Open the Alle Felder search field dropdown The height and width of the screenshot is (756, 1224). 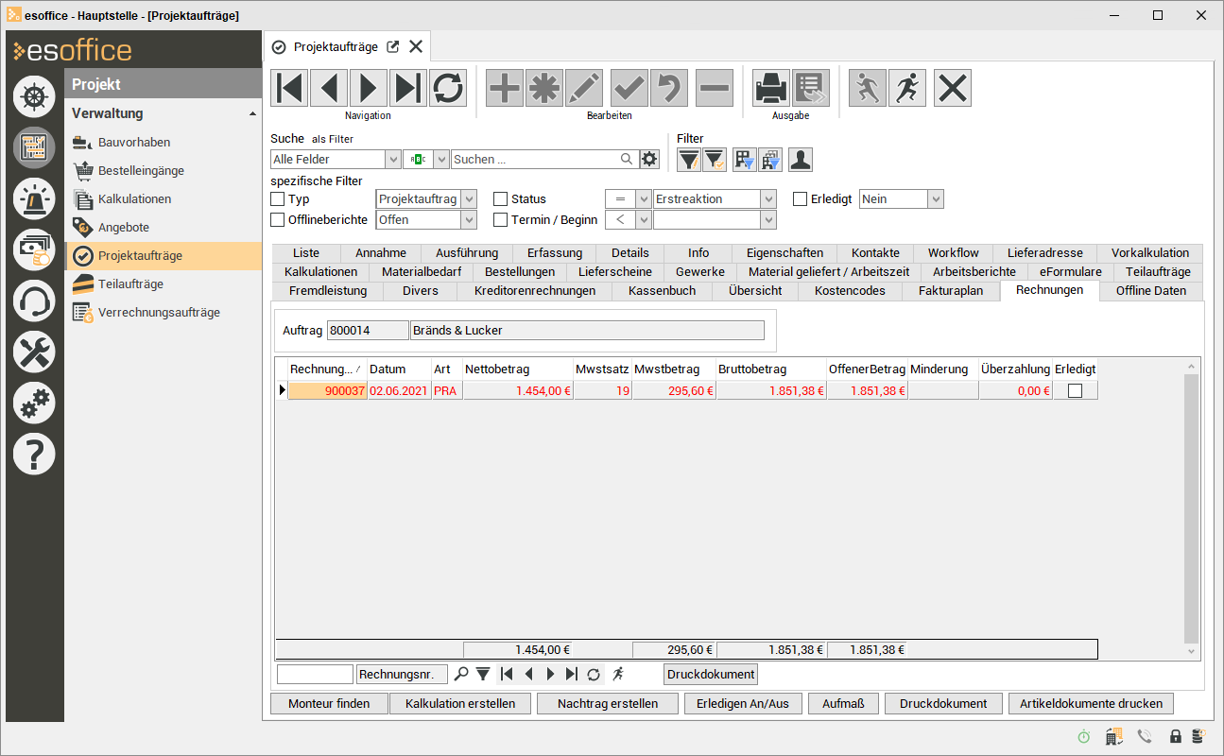point(392,160)
